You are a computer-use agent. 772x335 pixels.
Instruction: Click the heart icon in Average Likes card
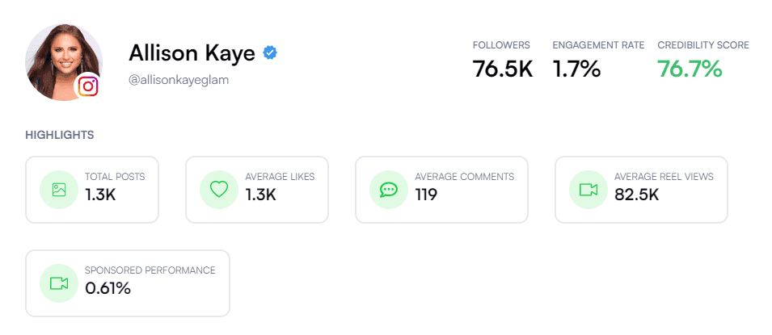[219, 190]
